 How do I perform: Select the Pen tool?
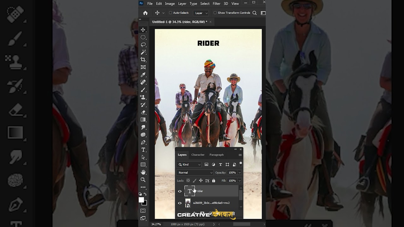(x=143, y=142)
